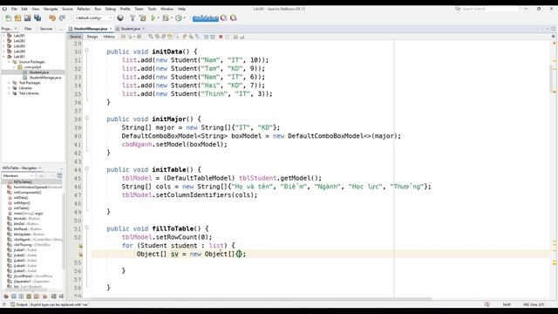558x314 pixels.
Task: Click the Build Project hammer icon
Action: coord(133,17)
